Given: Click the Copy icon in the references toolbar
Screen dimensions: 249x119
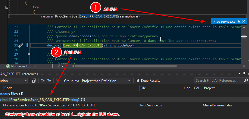Looking at the screenshot, I should pyautogui.click(x=34, y=81).
